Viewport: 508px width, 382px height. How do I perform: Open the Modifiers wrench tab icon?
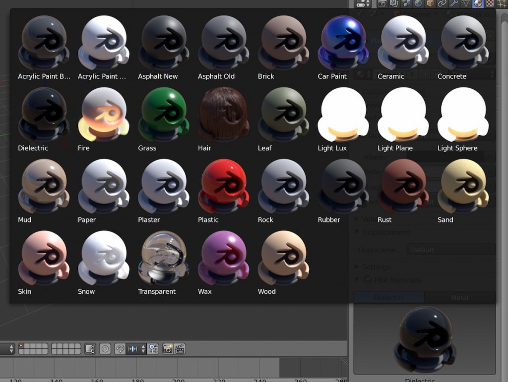click(454, 3)
